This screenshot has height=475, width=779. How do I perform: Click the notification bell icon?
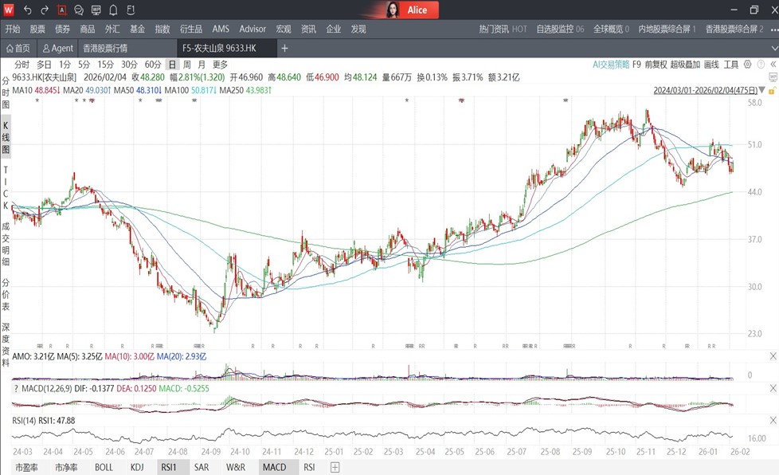coord(113,10)
